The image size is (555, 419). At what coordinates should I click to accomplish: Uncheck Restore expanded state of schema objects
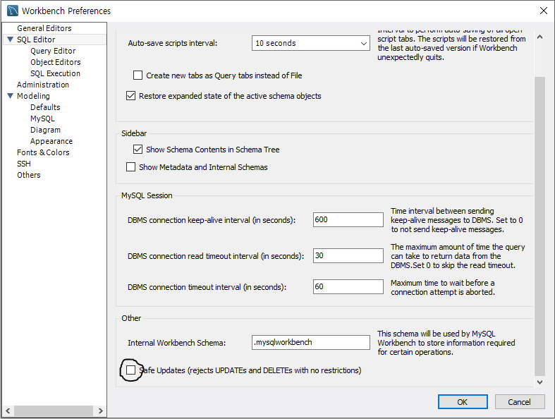(130, 96)
